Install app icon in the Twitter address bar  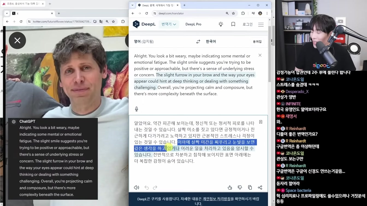tap(95, 22)
